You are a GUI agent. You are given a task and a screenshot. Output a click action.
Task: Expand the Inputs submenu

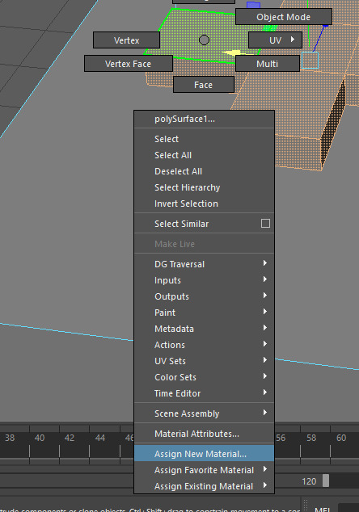pos(204,280)
